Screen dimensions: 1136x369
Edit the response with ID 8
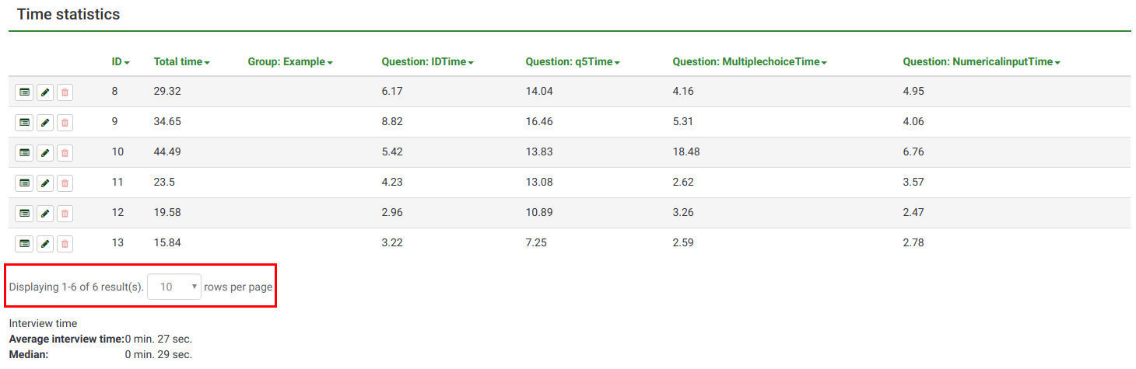pyautogui.click(x=45, y=92)
